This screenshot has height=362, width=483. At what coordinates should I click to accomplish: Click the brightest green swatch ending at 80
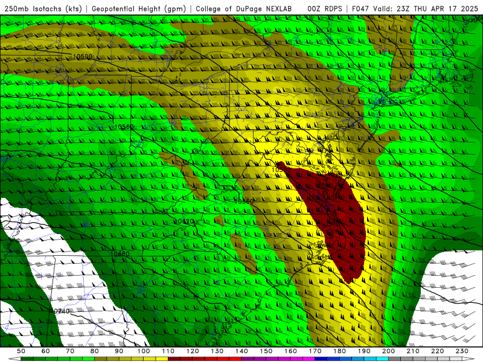pos(88,359)
